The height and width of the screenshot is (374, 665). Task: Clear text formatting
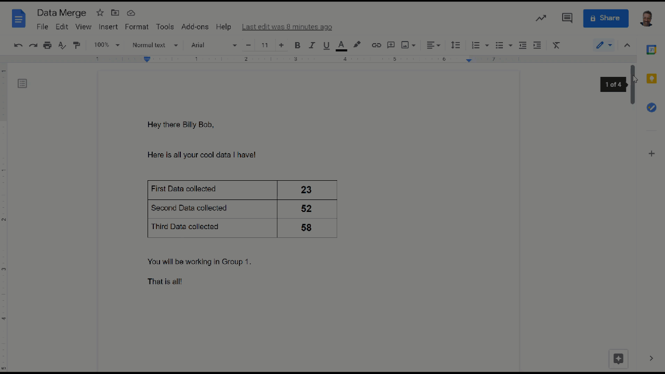(x=556, y=45)
